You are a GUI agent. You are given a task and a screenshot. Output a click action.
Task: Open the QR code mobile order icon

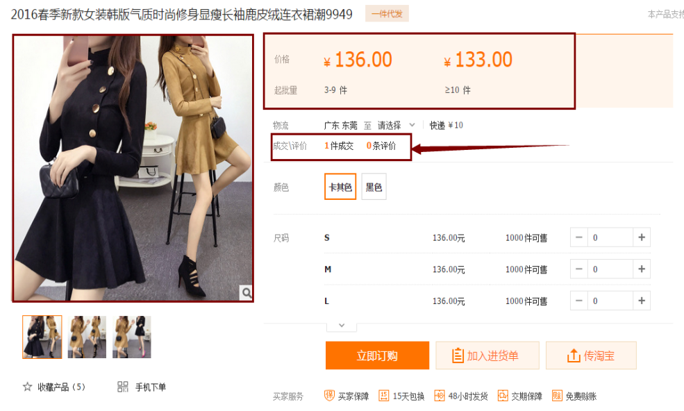(x=123, y=387)
